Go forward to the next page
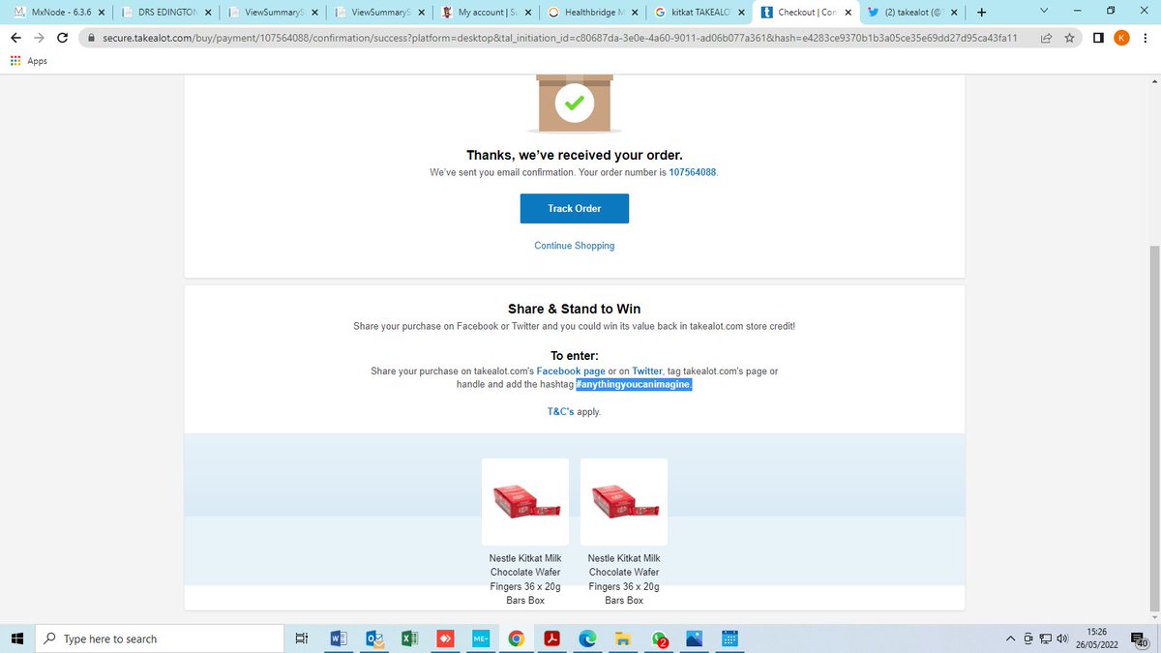 pos(40,38)
